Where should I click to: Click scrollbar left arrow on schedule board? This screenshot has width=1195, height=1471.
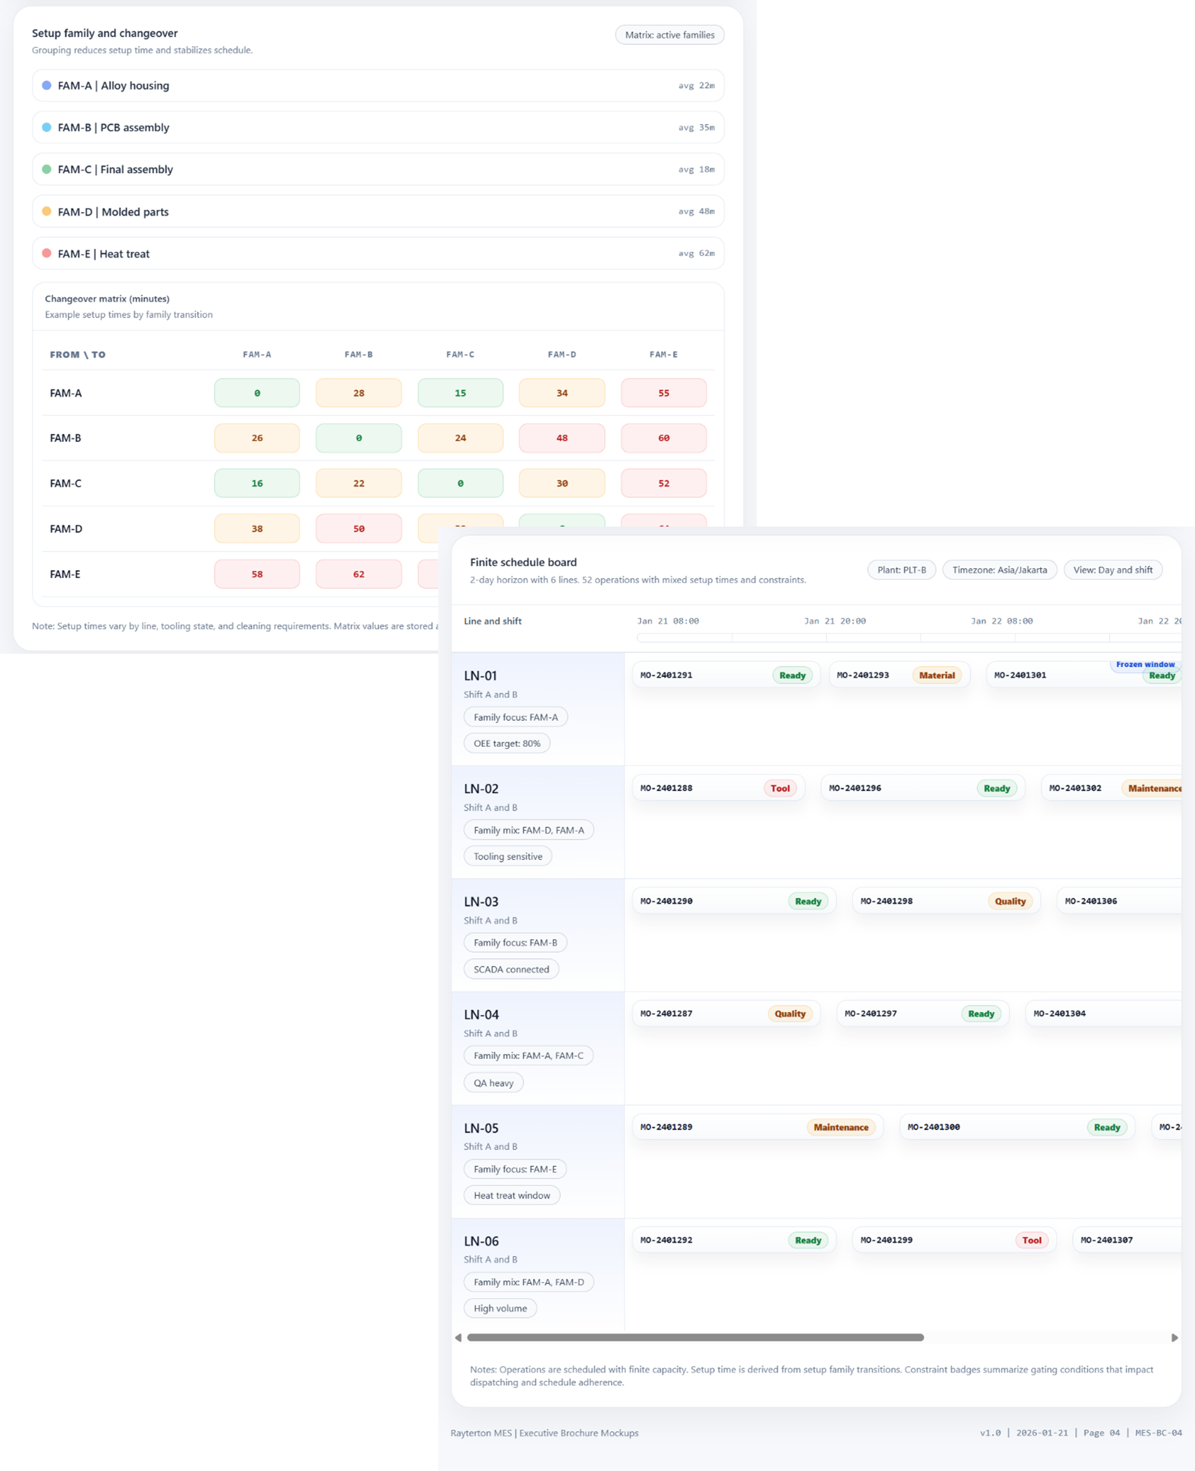coord(459,1338)
